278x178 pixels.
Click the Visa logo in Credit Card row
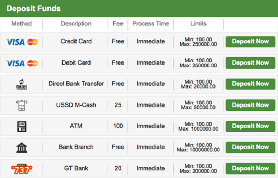(15, 42)
